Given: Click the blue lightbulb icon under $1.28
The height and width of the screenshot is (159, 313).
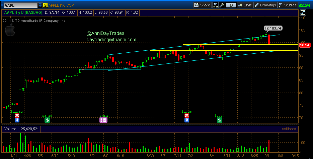Looking at the screenshot, I should [187, 120].
